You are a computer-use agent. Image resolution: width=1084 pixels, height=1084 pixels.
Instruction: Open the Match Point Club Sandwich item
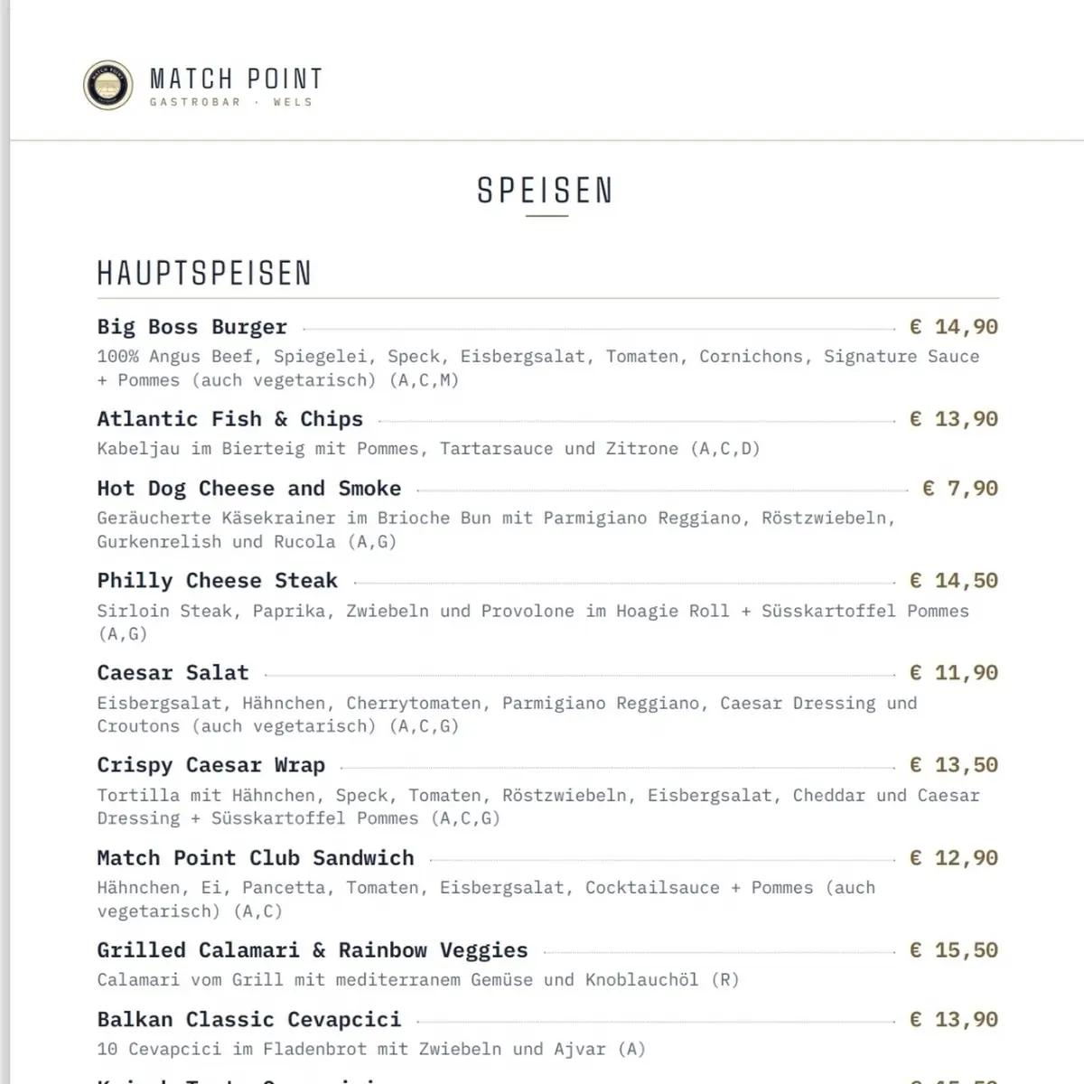(256, 858)
